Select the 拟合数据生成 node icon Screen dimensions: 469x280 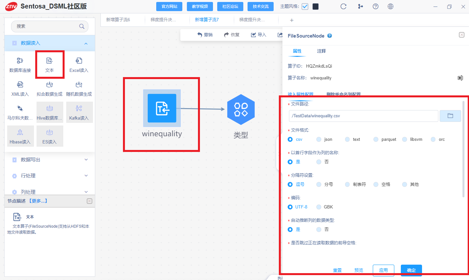click(50, 85)
